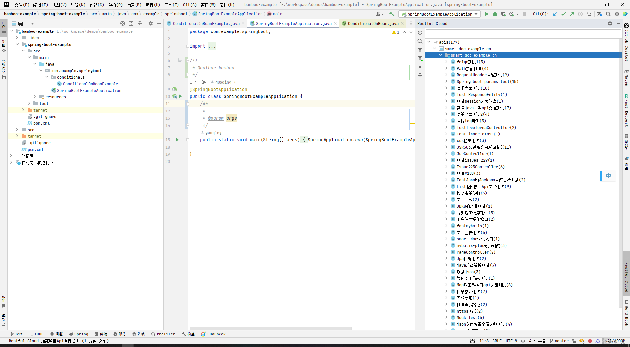Search APIs in Restful Cloud panel

pyautogui.click(x=420, y=41)
